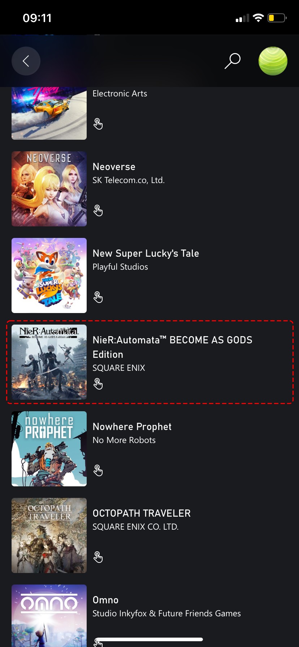299x647 pixels.
Task: Select the Nowhere Prophet title text
Action: [132, 427]
